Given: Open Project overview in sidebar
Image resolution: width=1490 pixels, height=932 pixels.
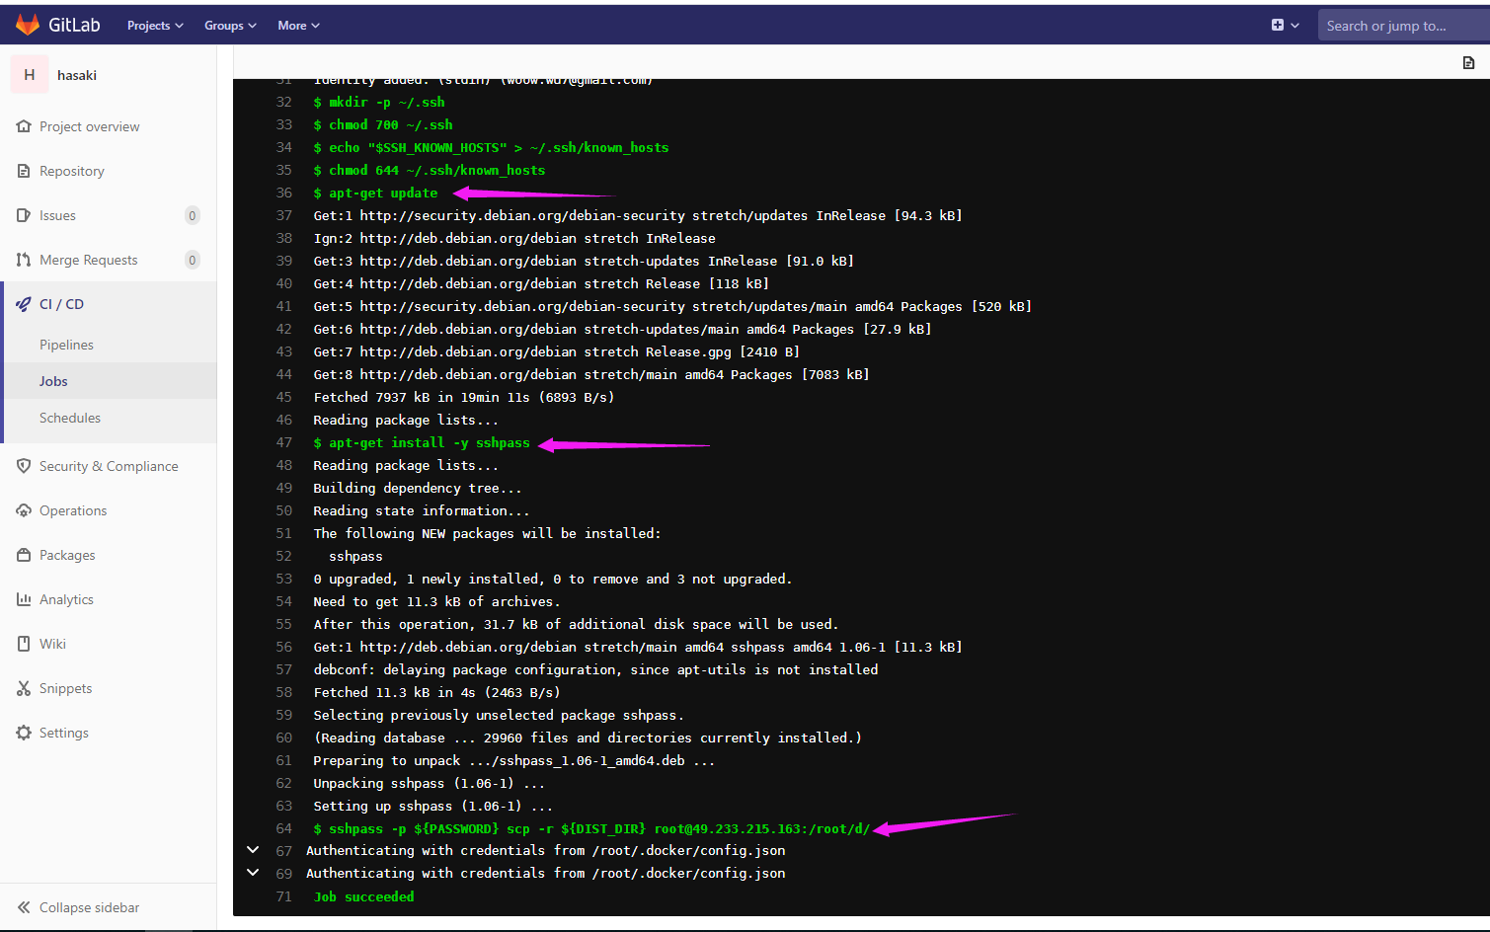Looking at the screenshot, I should (x=90, y=126).
